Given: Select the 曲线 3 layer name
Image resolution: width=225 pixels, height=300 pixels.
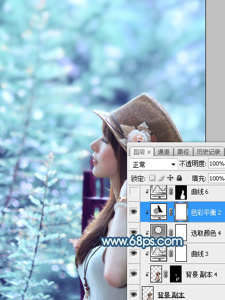Looking at the screenshot, I should 200,254.
